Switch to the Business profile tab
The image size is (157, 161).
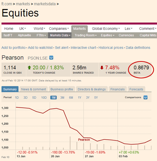[x=62, y=89]
